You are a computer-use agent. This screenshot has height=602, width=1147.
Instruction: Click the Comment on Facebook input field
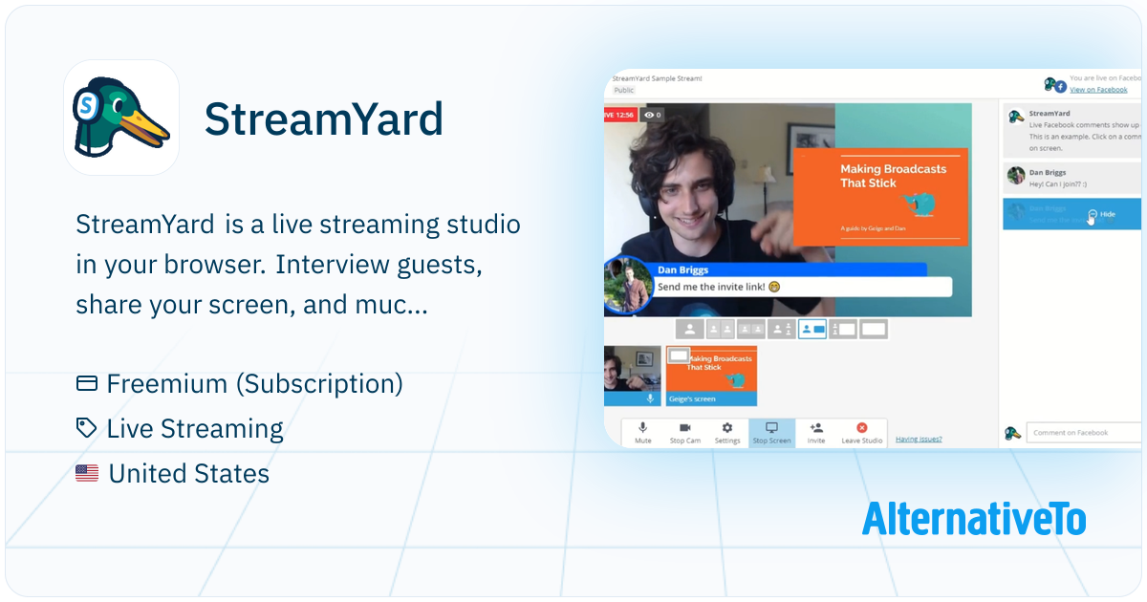coord(1084,433)
